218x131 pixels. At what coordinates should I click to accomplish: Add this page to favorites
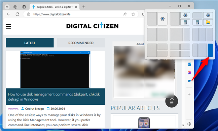(133, 14)
